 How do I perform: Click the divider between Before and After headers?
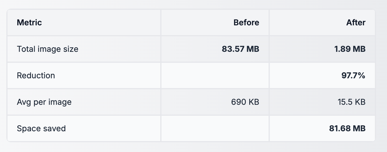(x=269, y=22)
